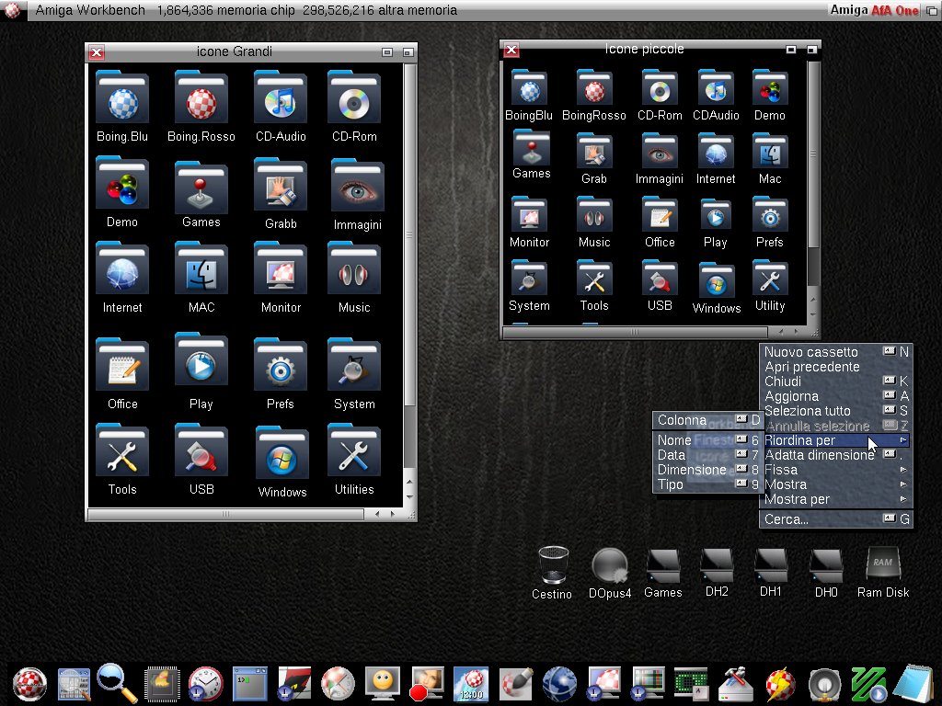942x706 pixels.
Task: Click the magnifying glass icon in dock
Action: 118,683
